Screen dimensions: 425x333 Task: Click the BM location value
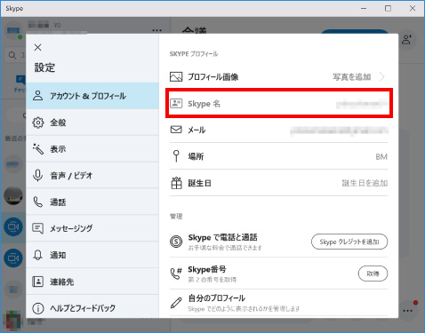(381, 156)
